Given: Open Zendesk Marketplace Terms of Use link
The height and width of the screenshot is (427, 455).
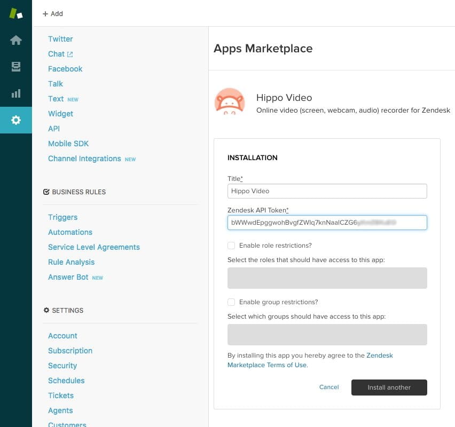Looking at the screenshot, I should (267, 365).
